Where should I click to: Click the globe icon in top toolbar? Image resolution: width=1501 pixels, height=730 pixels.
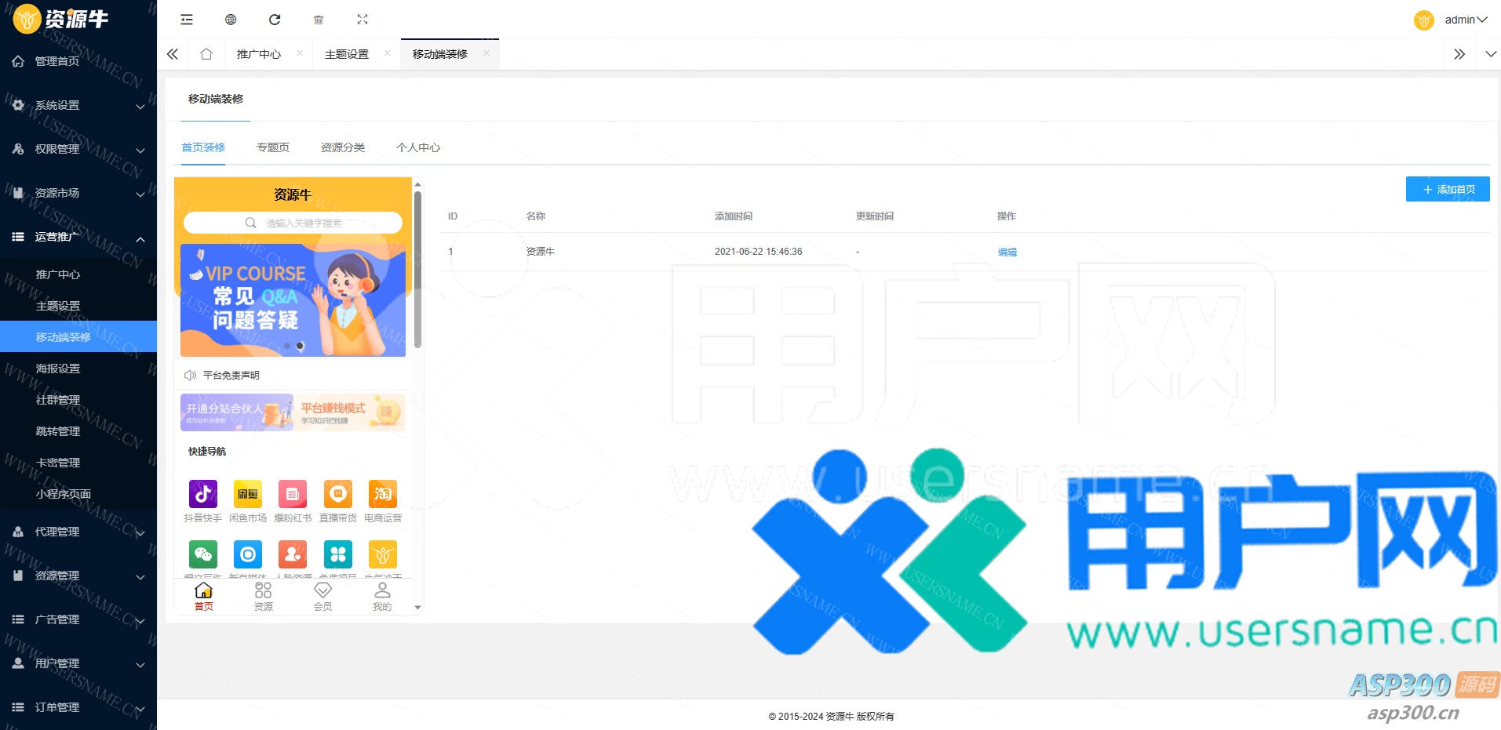tap(231, 20)
